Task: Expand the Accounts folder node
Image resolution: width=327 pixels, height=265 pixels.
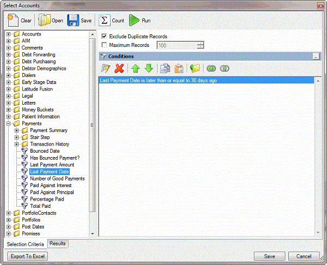Action: (x=9, y=34)
